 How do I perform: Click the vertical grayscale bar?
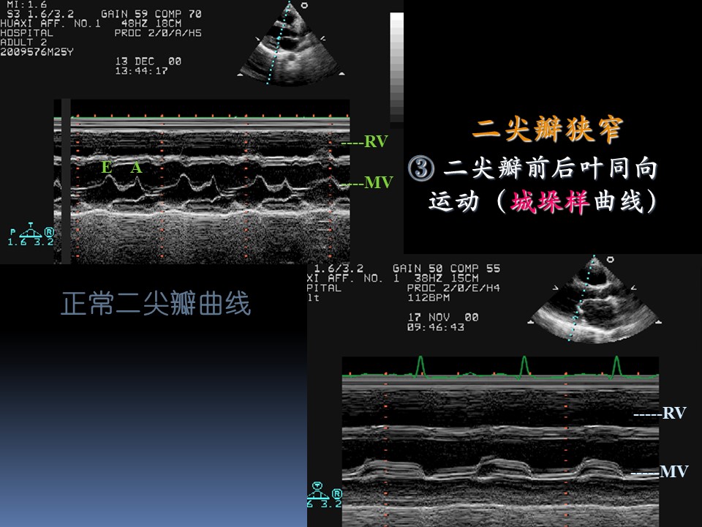click(x=396, y=67)
